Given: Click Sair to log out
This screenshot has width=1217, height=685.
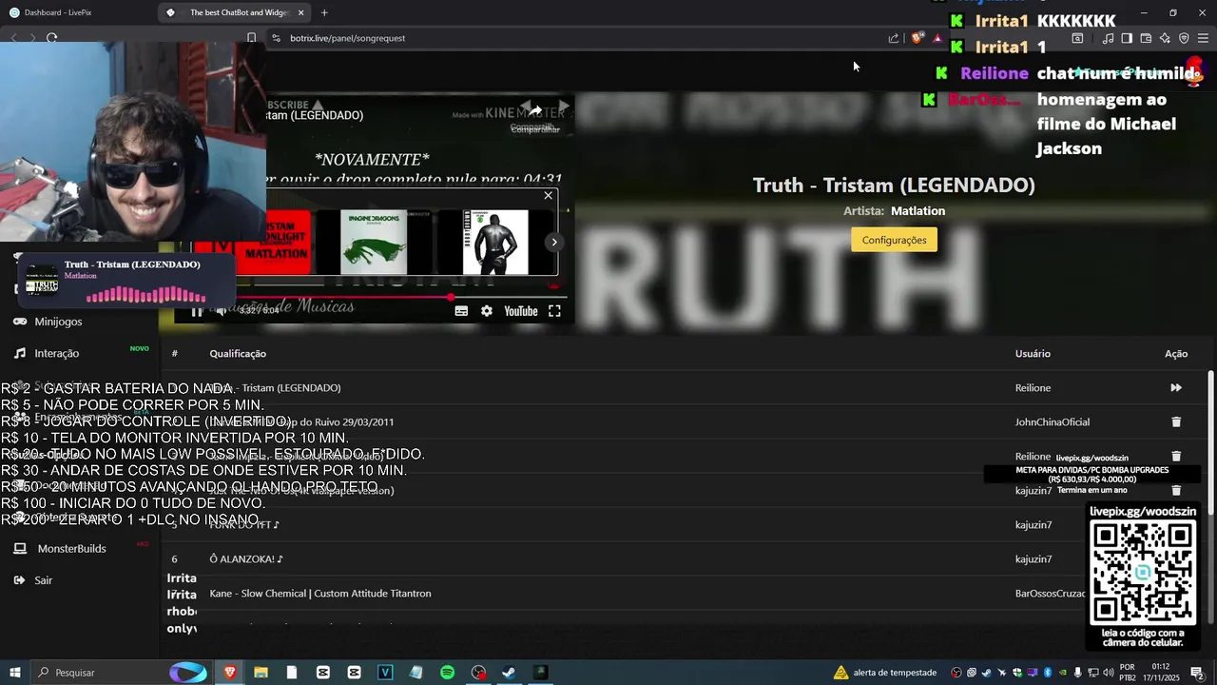Looking at the screenshot, I should click(43, 580).
